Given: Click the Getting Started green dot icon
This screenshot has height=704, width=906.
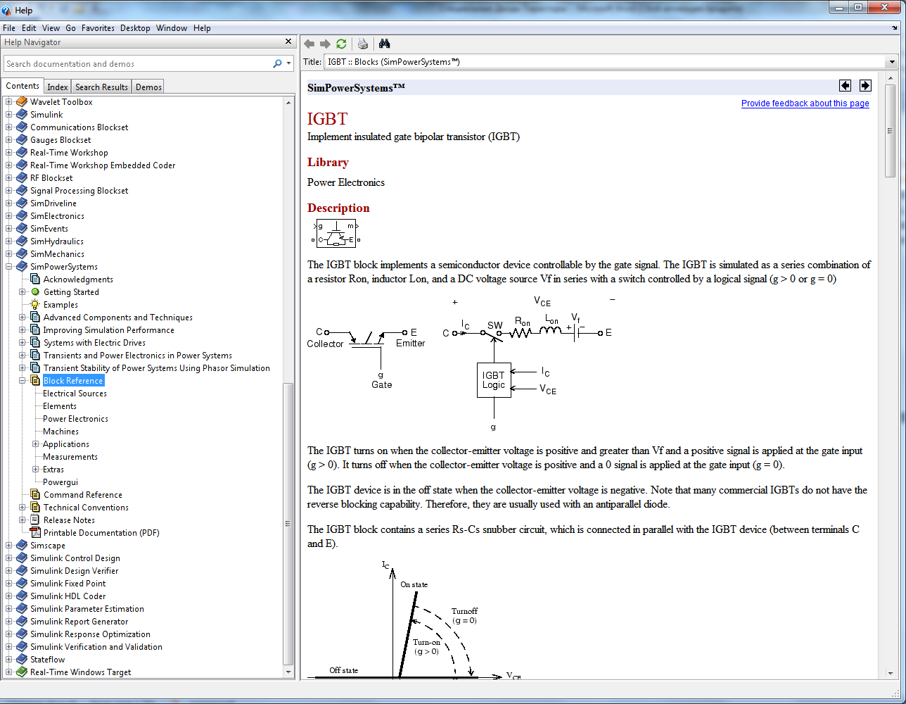Looking at the screenshot, I should tap(35, 292).
